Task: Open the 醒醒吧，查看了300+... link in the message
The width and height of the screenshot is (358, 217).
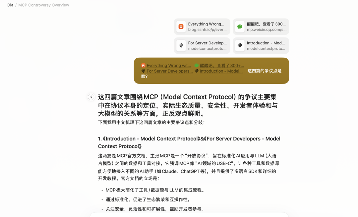Action: pos(222,66)
